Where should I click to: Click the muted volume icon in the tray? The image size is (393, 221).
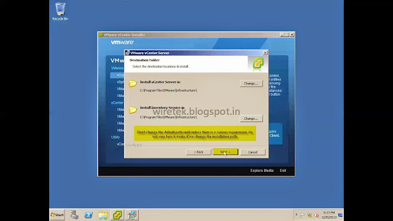coord(317,215)
